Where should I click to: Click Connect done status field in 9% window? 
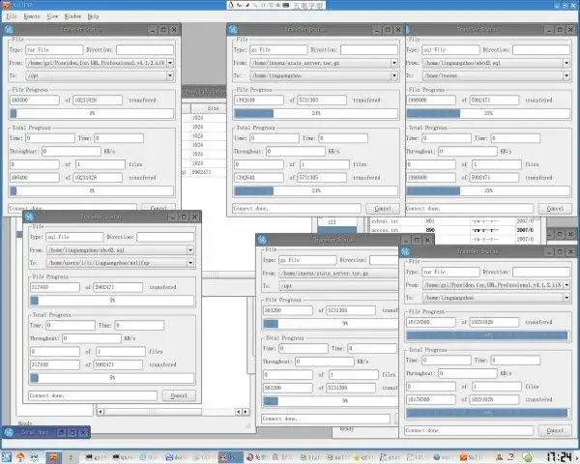tap(326, 419)
